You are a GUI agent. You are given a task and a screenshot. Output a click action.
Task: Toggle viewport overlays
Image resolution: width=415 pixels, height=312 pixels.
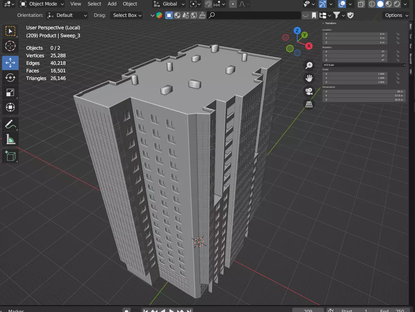[342, 4]
